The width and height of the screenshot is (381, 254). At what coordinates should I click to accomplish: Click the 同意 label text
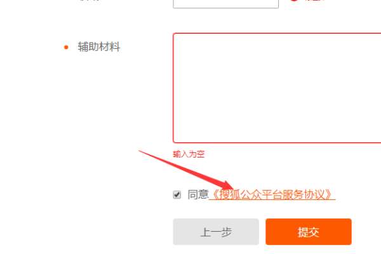[197, 194]
